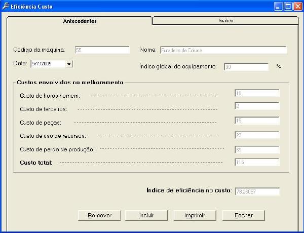Click the Índice global do equipamento label
The image size is (304, 233).
pos(178,66)
